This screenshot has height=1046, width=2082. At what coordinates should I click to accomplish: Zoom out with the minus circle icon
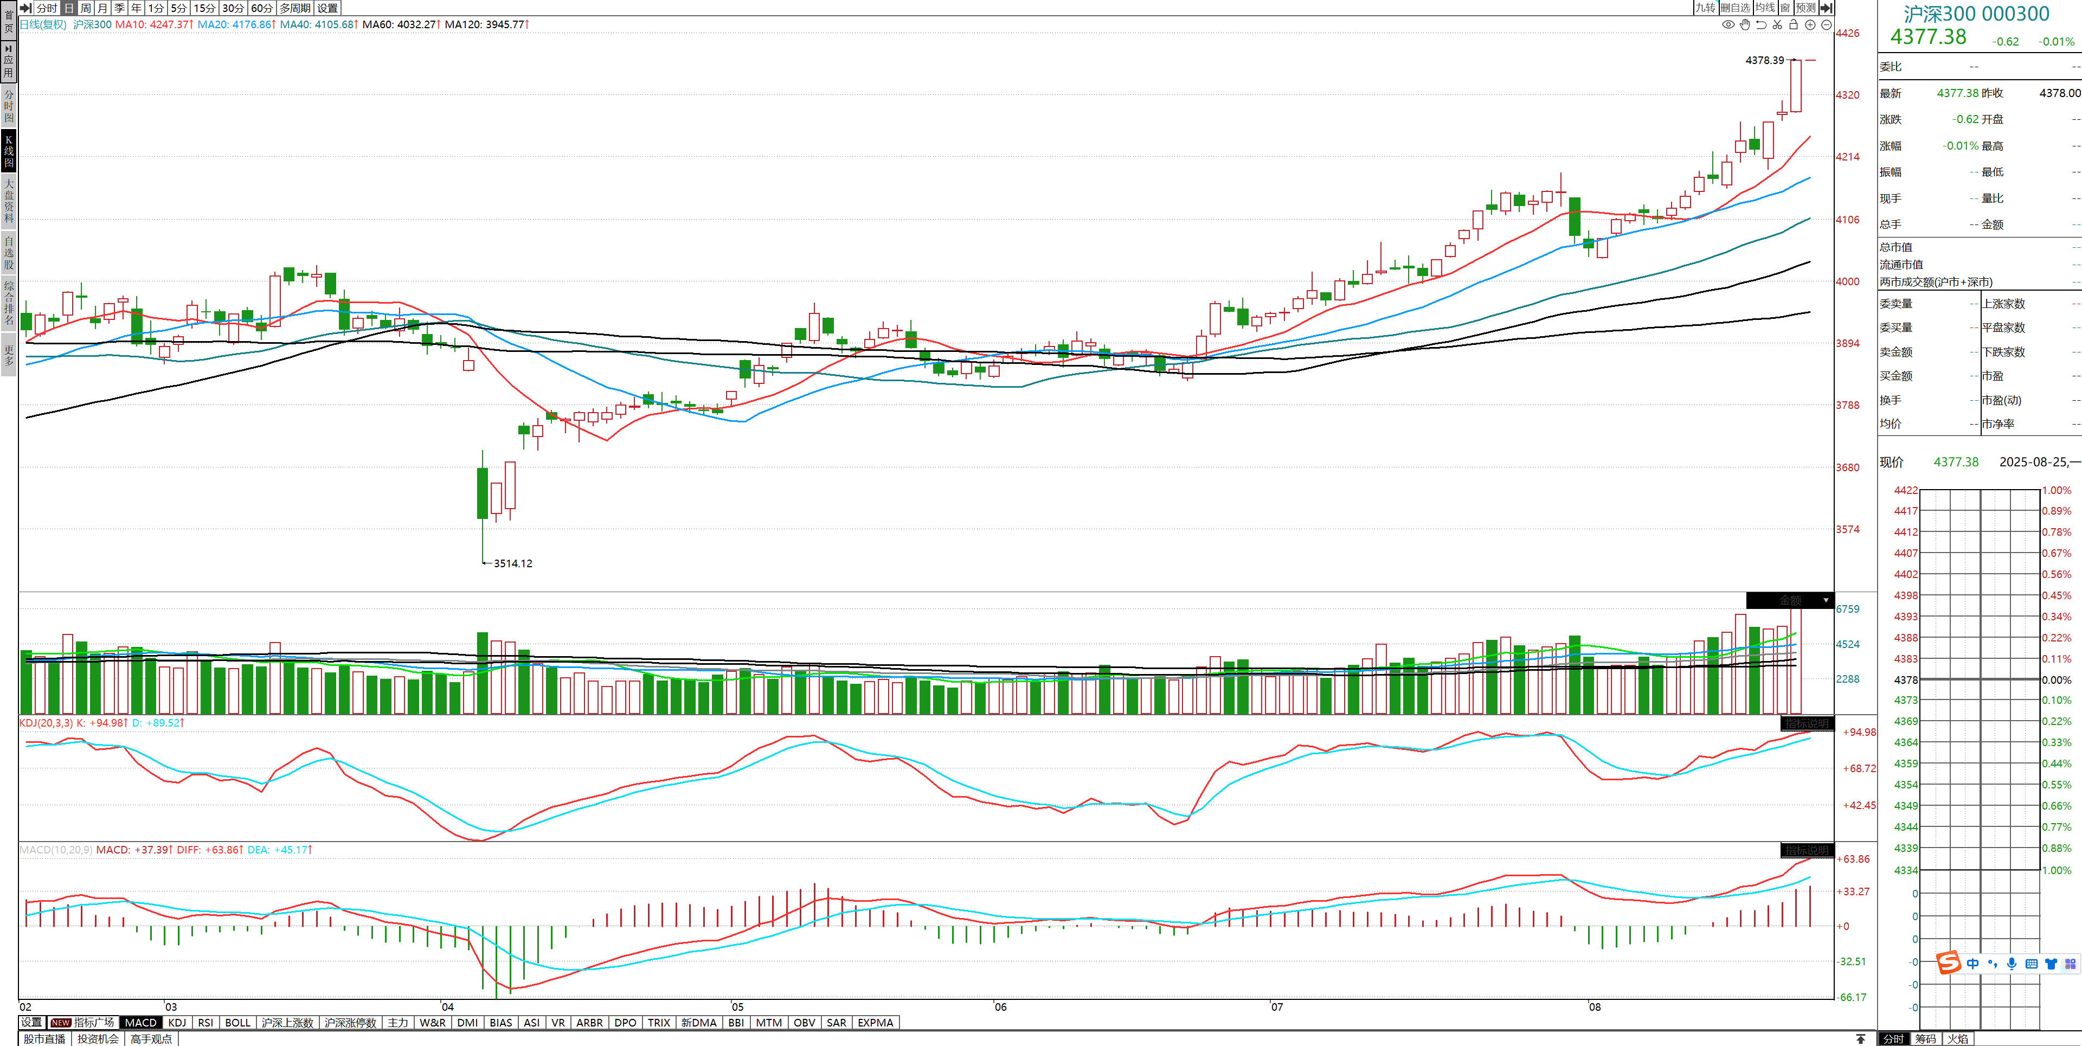1827,25
